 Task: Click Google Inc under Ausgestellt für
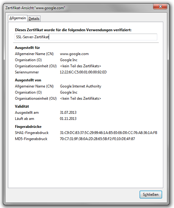[69, 60]
